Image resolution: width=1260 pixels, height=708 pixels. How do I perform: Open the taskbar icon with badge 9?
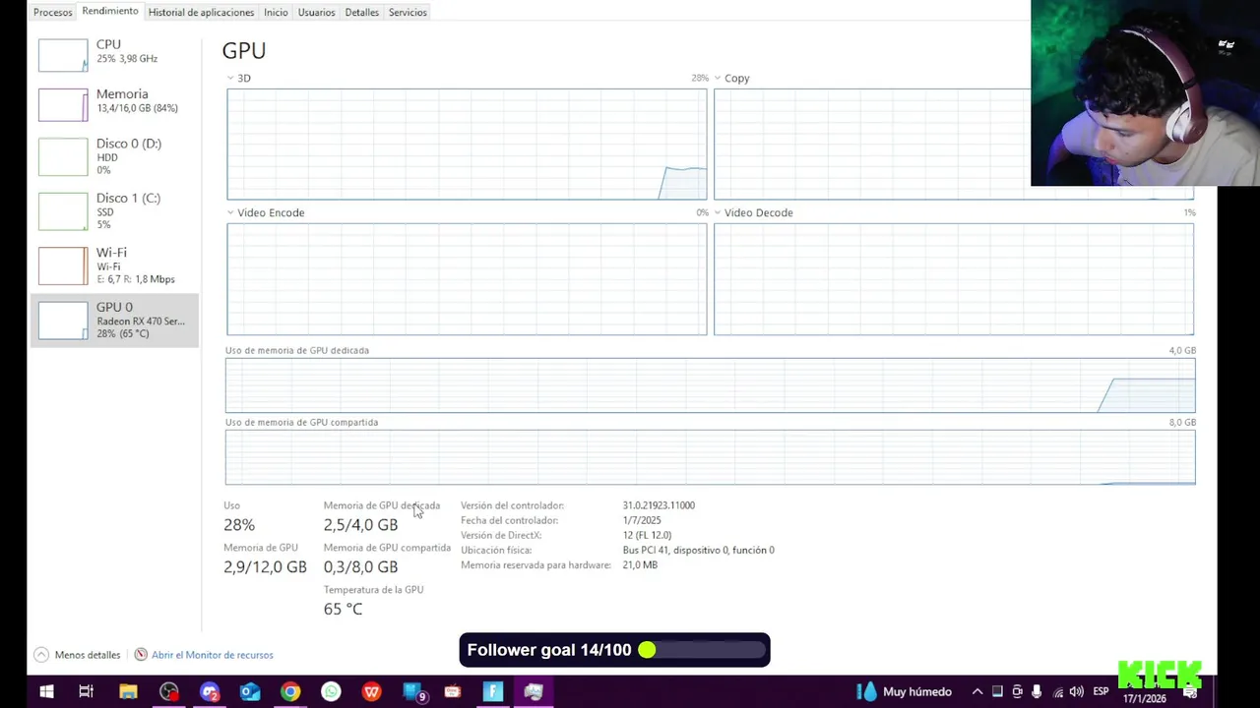point(414,692)
